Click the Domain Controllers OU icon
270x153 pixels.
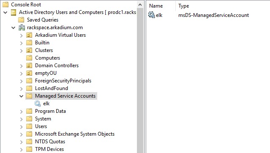click(x=29, y=66)
